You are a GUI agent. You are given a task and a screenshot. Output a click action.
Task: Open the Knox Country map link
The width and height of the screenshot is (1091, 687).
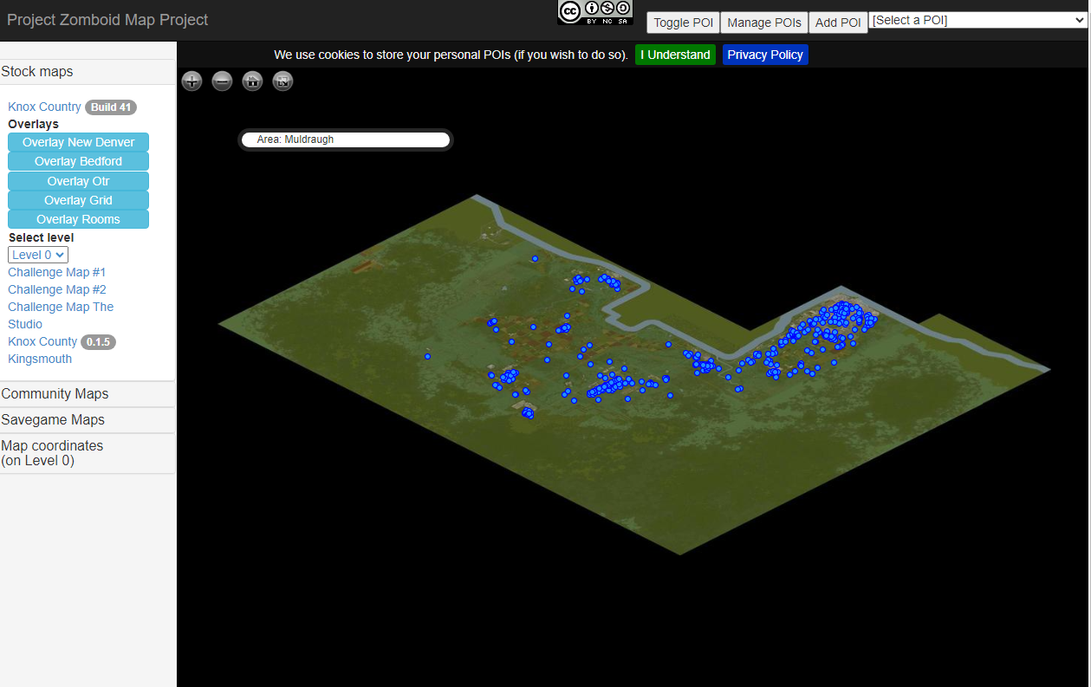44,107
